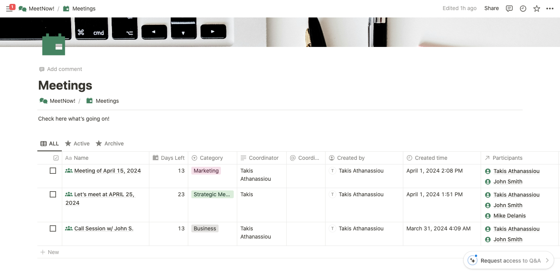The width and height of the screenshot is (560, 275).
Task: Click the Q&A sparkle icon
Action: (472, 260)
